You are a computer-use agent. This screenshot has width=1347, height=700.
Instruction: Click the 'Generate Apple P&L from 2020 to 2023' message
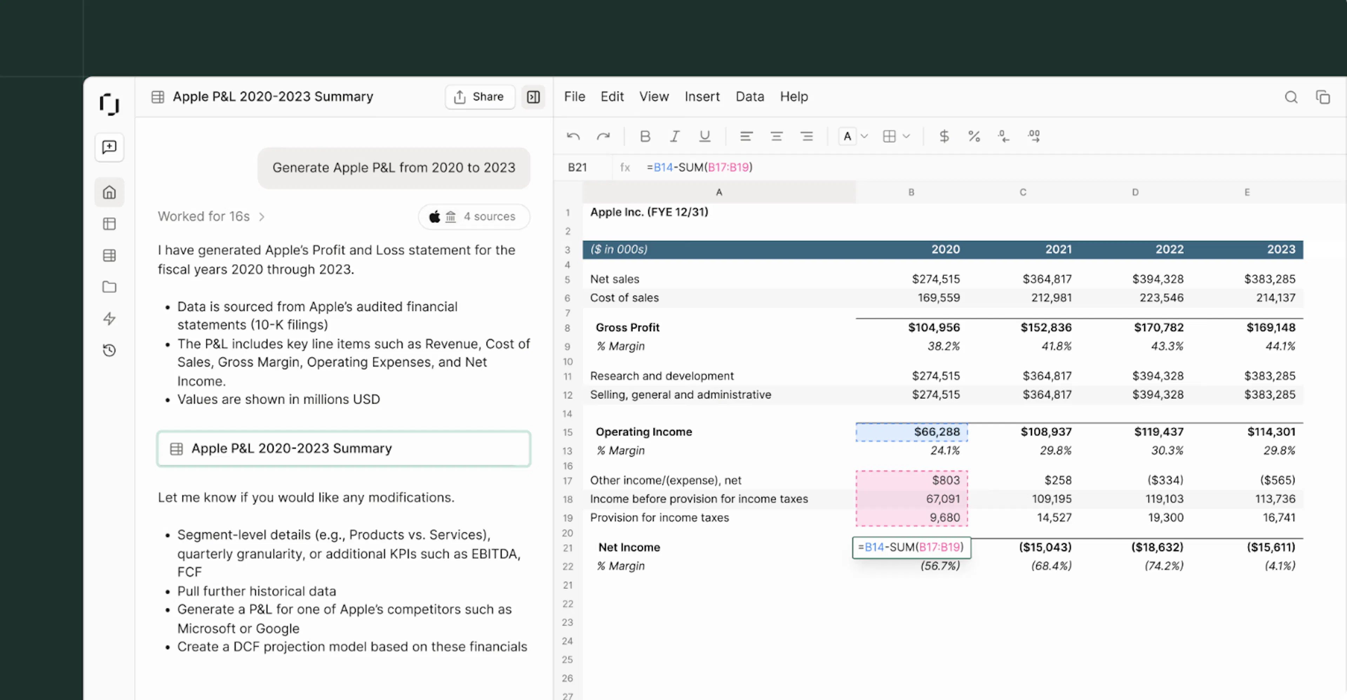[393, 168]
